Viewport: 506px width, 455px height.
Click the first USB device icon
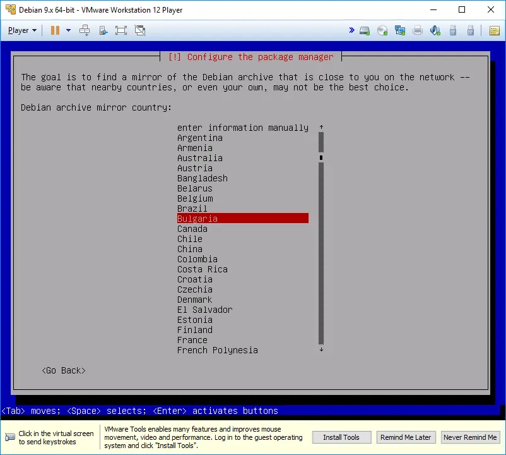453,31
